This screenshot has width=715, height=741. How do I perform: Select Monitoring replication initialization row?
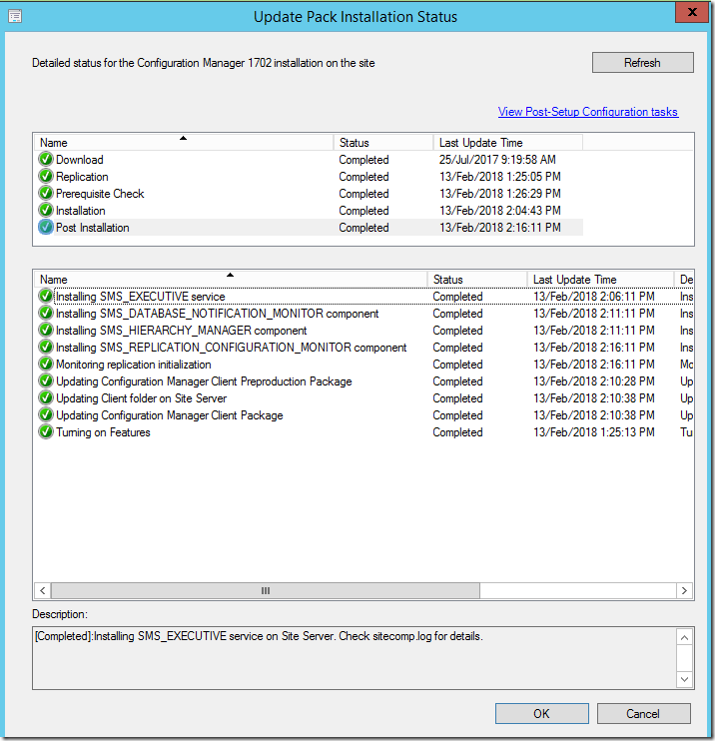[x=134, y=365]
